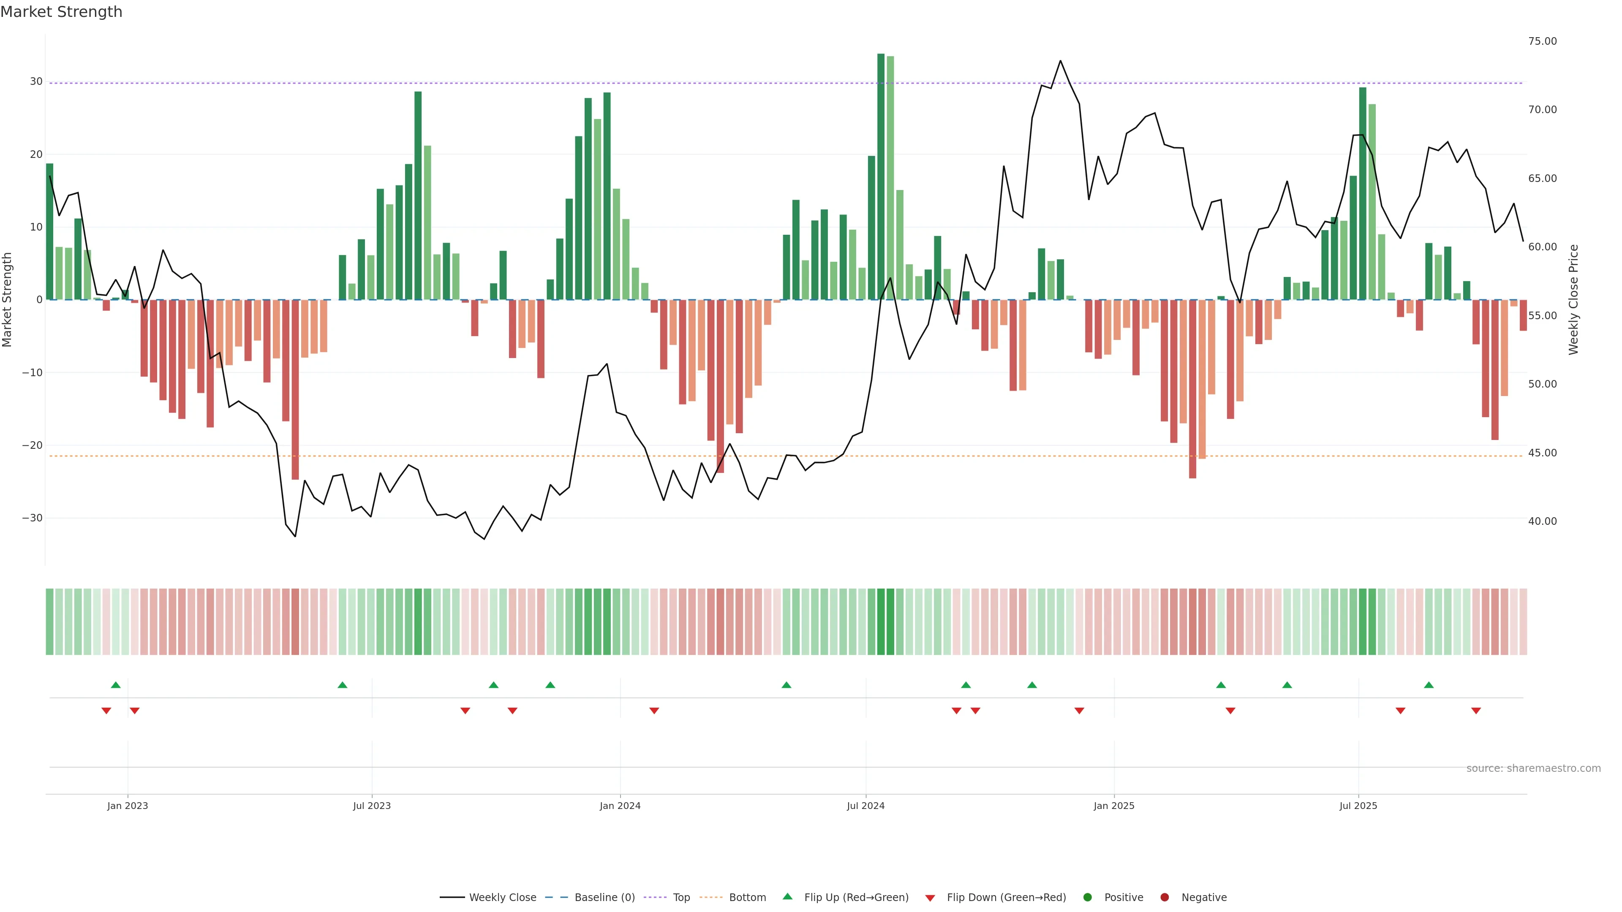Click the Weekly Close Price axis title
This screenshot has height=912, width=1622.
(1573, 300)
